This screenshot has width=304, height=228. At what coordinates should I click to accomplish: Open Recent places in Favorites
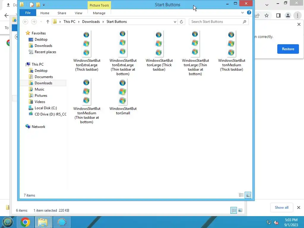click(45, 52)
